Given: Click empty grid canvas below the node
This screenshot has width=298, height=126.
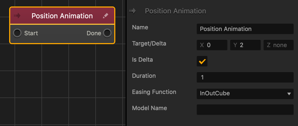Looking at the screenshot, I should click(62, 86).
